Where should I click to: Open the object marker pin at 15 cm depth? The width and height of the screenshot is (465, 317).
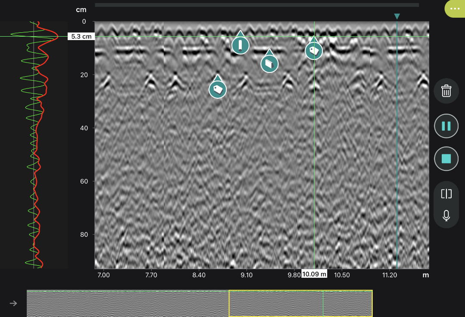click(x=269, y=63)
